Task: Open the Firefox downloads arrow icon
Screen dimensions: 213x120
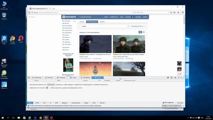Action: click(x=178, y=12)
